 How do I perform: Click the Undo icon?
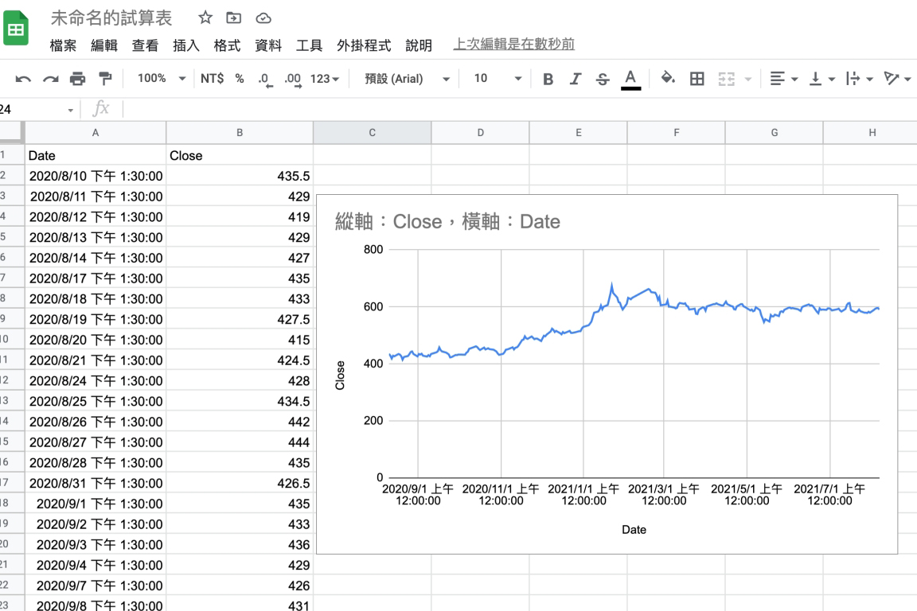(21, 78)
